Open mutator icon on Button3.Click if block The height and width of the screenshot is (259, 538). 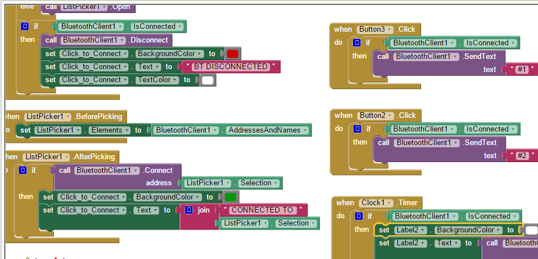point(357,43)
